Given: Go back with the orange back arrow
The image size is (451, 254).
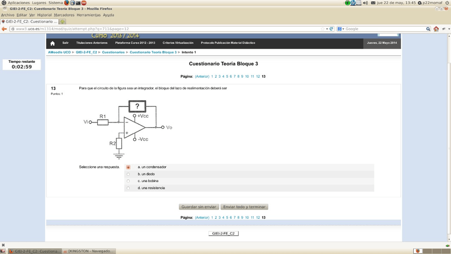Looking at the screenshot, I should point(4,29).
